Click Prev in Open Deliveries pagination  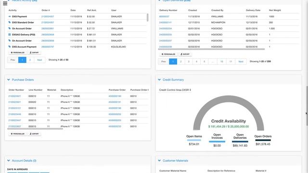tap(164, 62)
